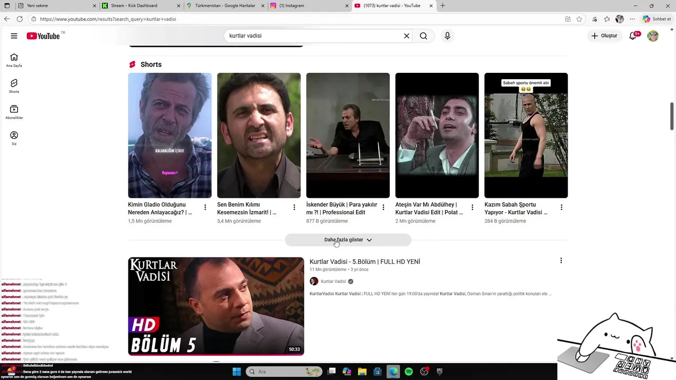The height and width of the screenshot is (380, 676).
Task: Open OBS Studio from the taskbar
Action: [x=424, y=372]
